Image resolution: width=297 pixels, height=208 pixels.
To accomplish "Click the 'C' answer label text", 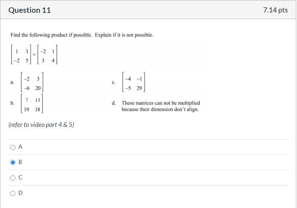I will (21, 178).
